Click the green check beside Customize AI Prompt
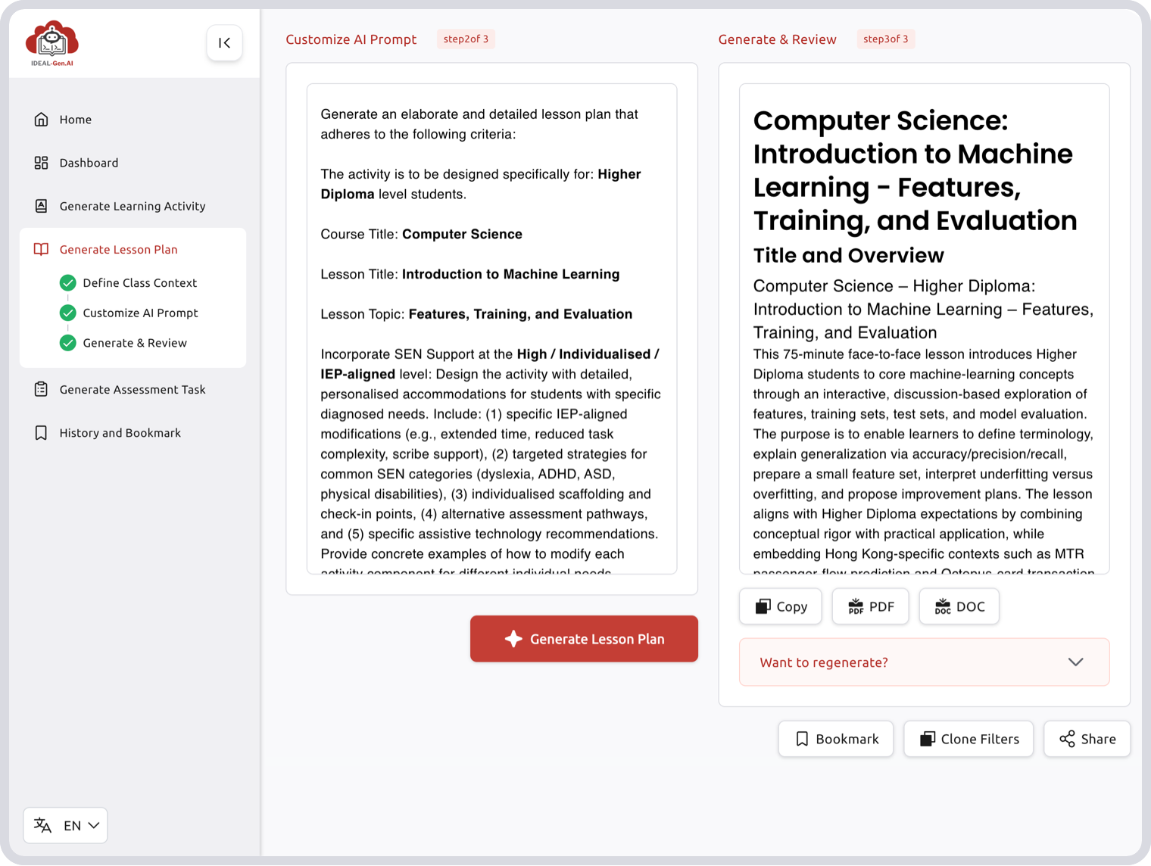This screenshot has width=1151, height=866. tap(68, 313)
